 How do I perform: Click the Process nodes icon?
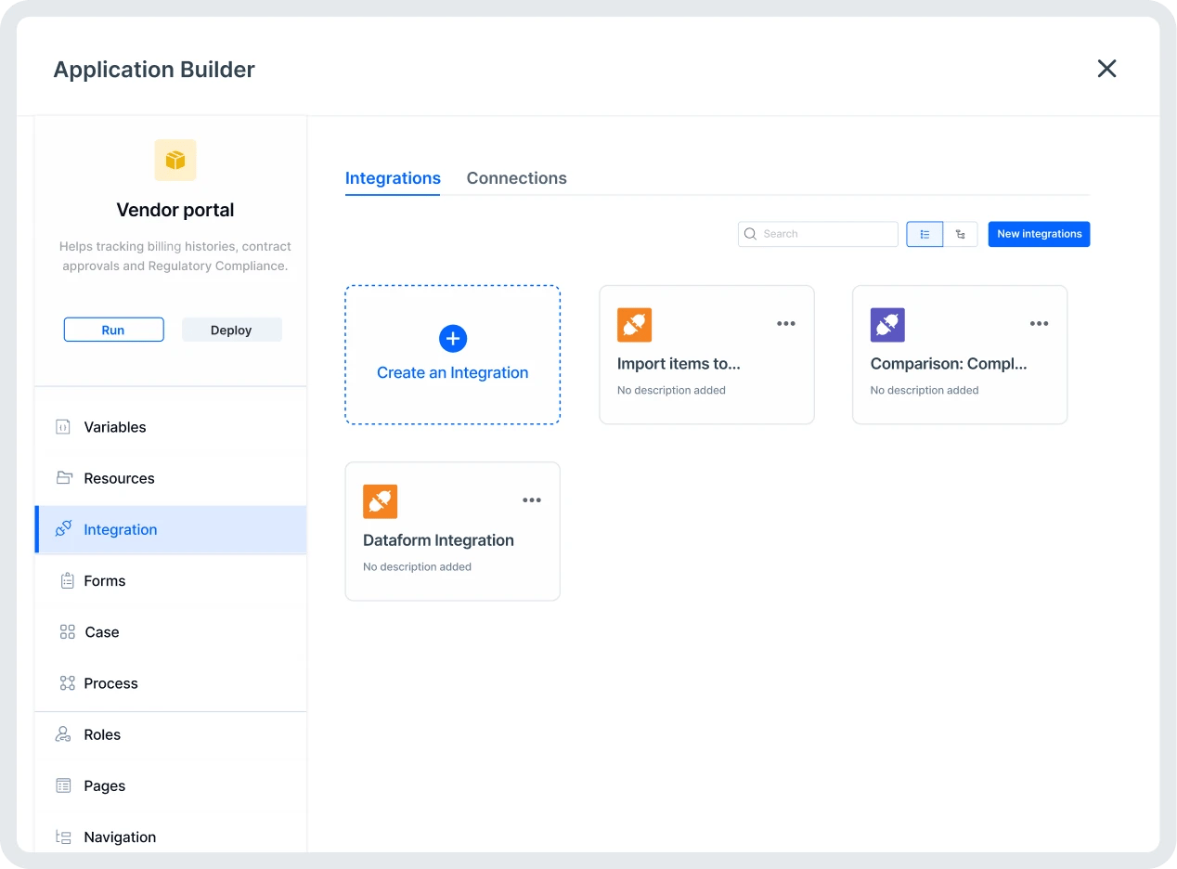pos(67,683)
